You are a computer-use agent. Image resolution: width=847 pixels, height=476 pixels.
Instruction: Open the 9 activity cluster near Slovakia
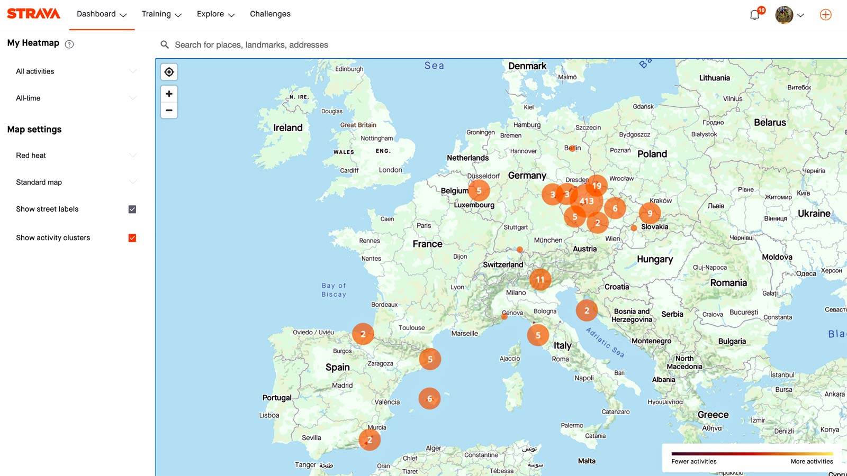(x=650, y=214)
